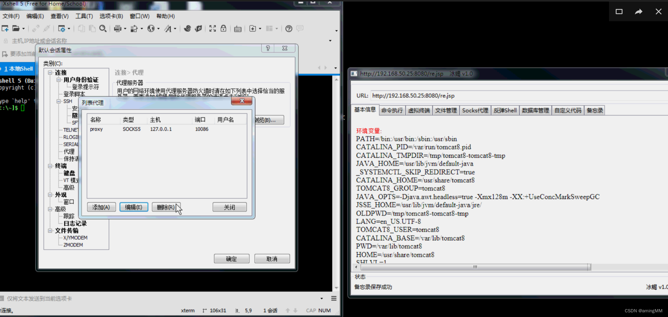Viewport: 668px width, 317px height.
Task: Click the question mark in the session properties title bar
Action: pos(268,48)
